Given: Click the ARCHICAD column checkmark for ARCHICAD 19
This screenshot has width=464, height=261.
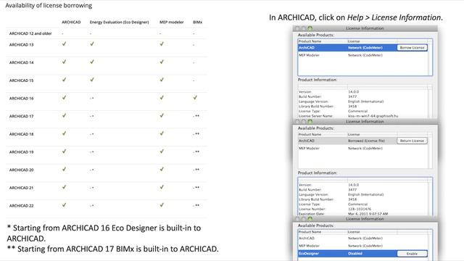Looking at the screenshot, I should [x=64, y=152].
